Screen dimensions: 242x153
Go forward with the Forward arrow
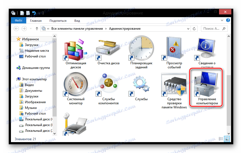coord(24,29)
